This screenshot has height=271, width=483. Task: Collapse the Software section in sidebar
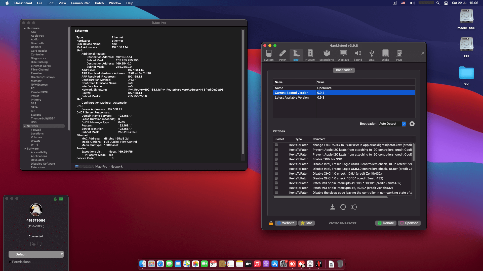point(25,149)
